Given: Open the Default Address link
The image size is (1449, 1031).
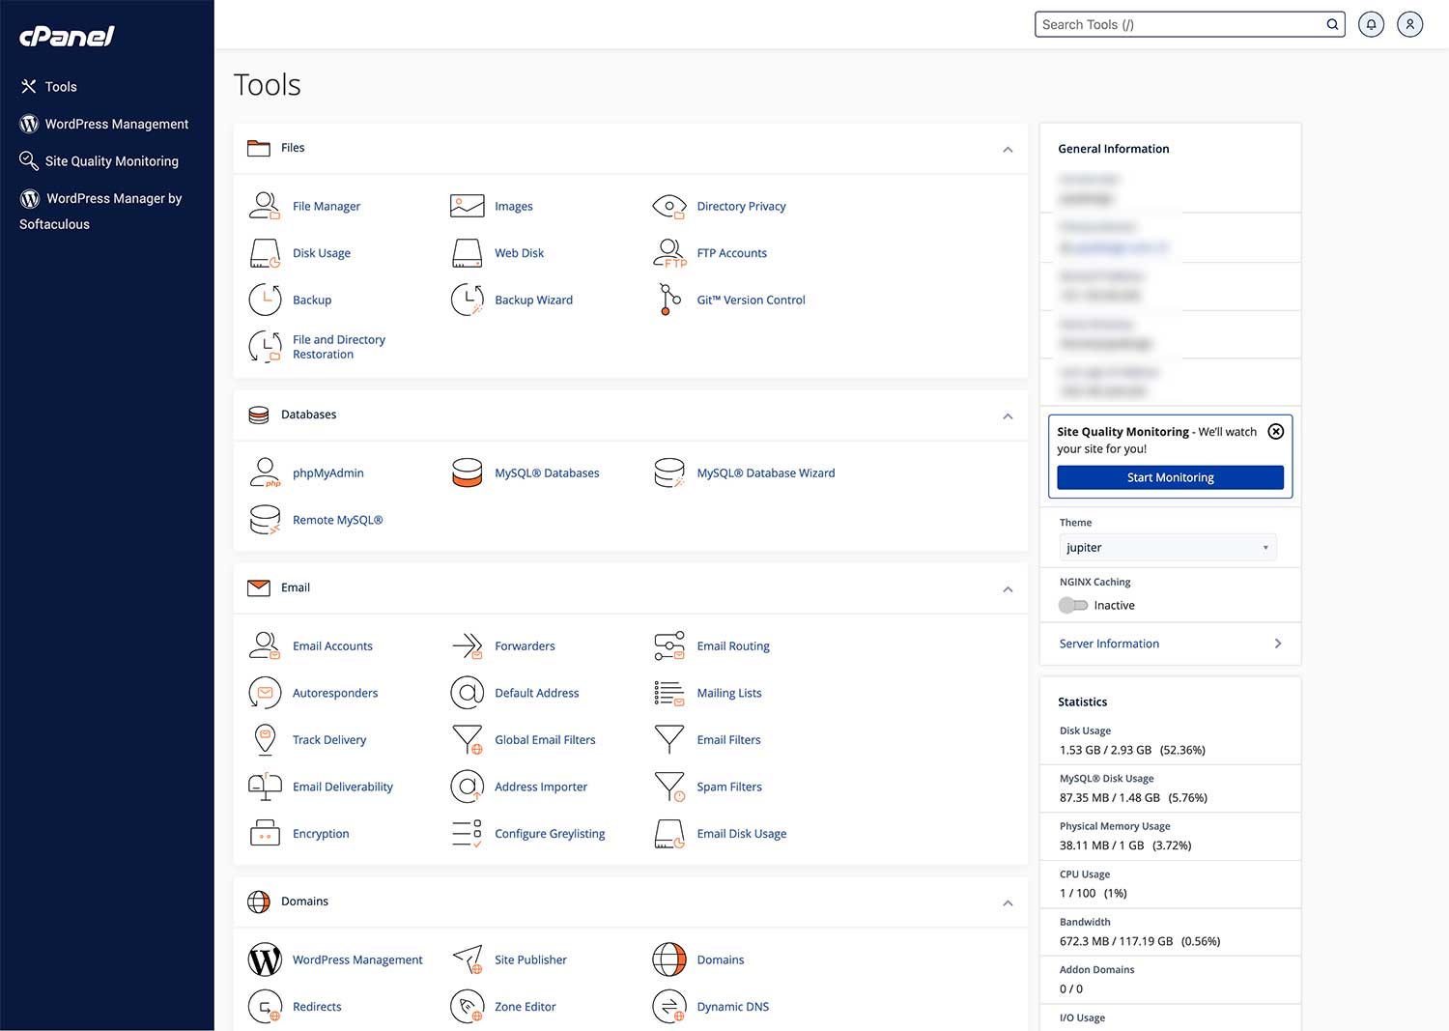Looking at the screenshot, I should [x=537, y=693].
